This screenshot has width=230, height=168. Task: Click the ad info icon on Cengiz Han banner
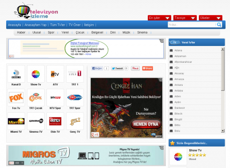tap(161, 80)
